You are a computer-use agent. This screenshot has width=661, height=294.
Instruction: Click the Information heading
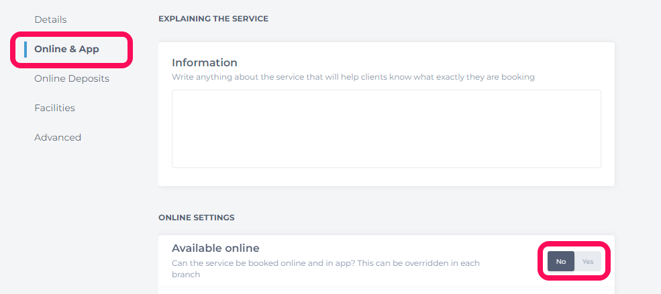tap(205, 63)
